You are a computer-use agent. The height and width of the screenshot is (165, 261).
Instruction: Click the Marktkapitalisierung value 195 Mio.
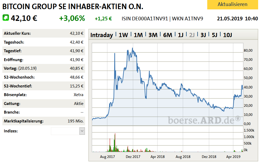76,121
